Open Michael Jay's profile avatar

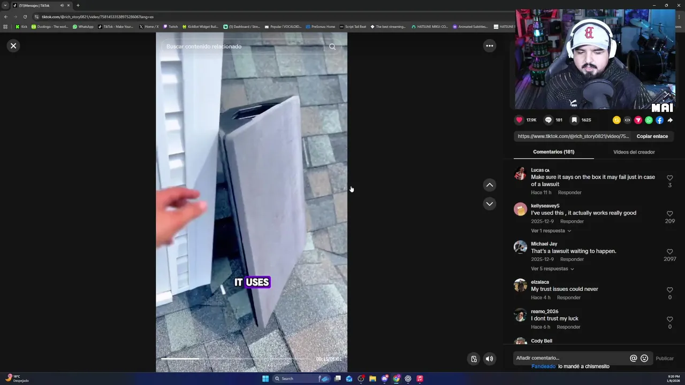(x=520, y=247)
